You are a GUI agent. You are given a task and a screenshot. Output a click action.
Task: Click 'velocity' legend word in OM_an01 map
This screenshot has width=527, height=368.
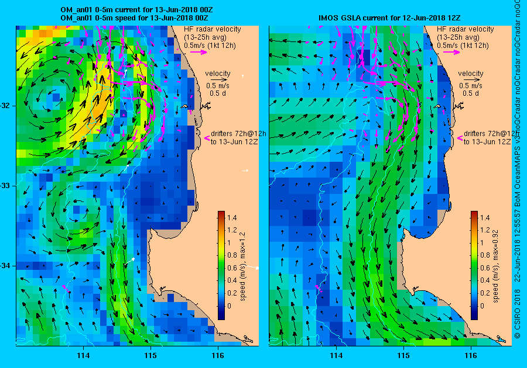click(x=218, y=74)
